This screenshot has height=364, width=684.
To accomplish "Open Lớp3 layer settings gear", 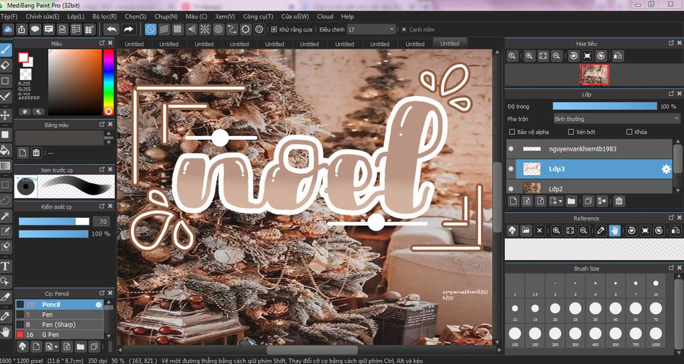I will point(666,169).
